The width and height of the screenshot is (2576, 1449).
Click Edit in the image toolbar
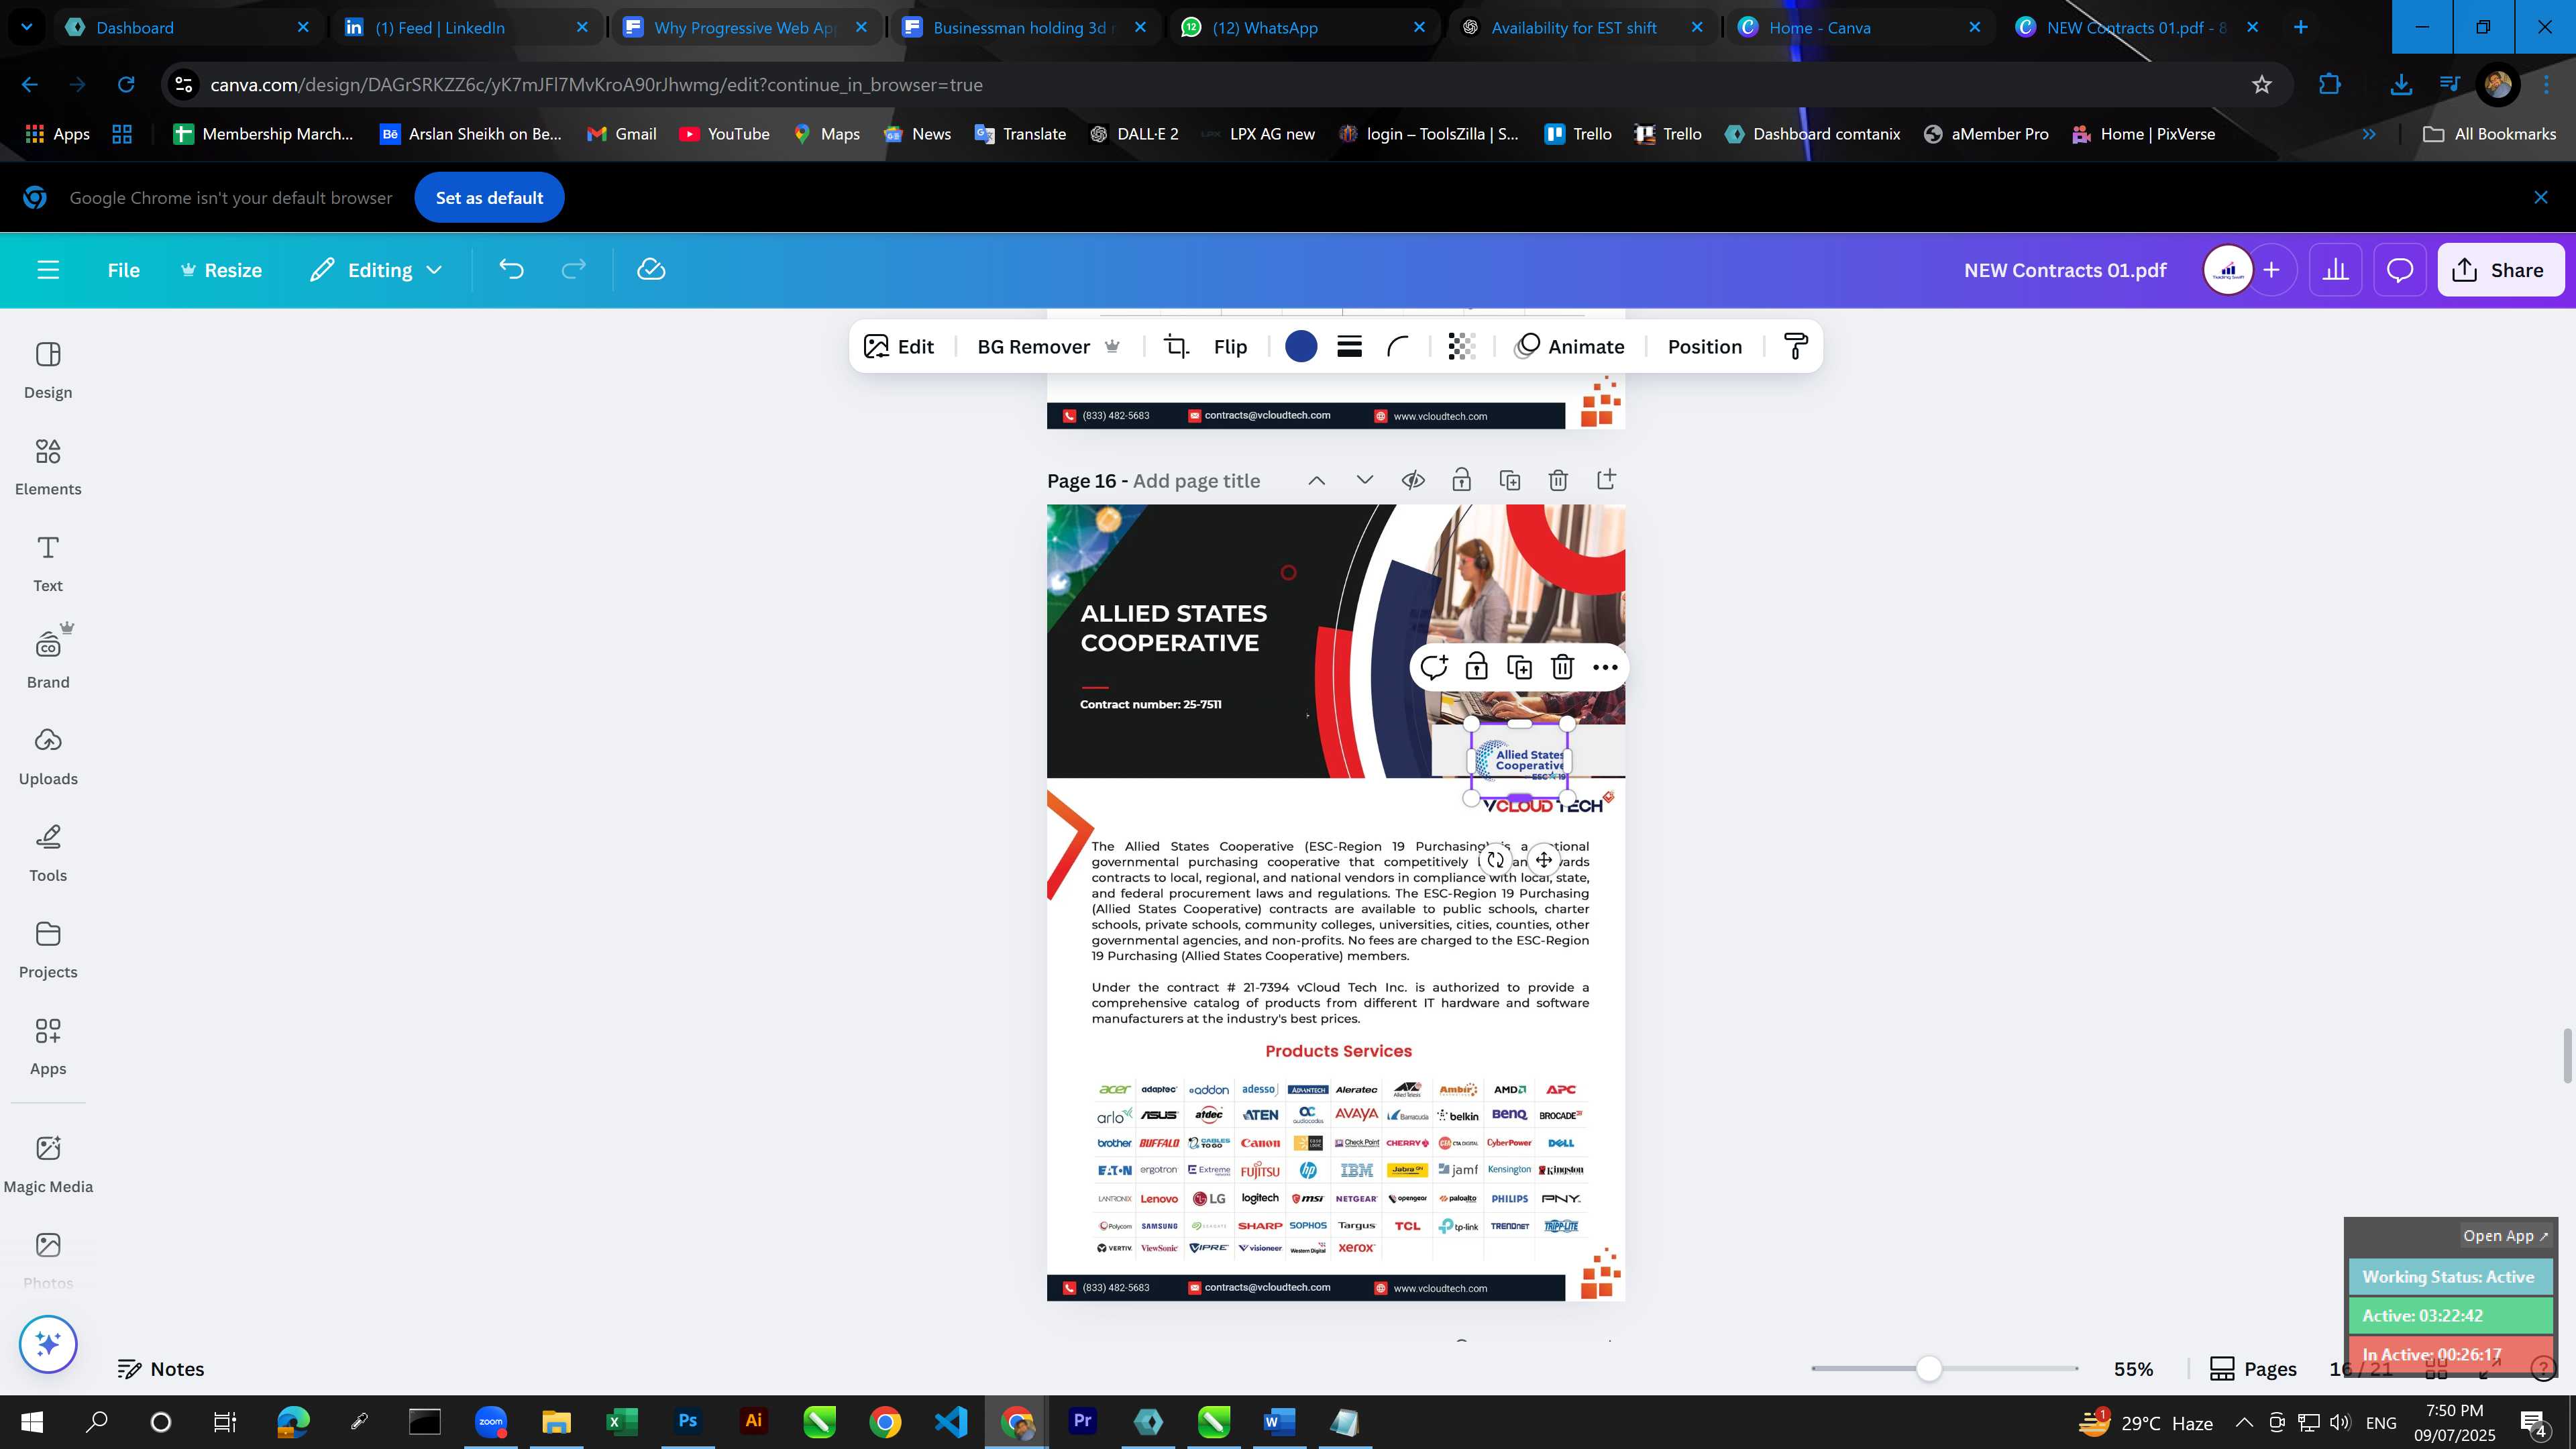pyautogui.click(x=899, y=347)
